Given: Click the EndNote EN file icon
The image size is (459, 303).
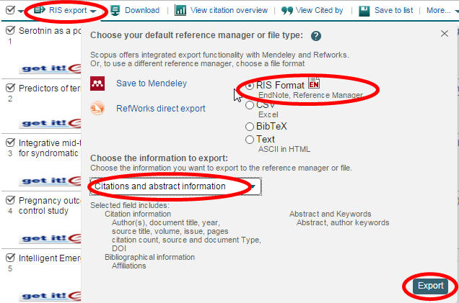Looking at the screenshot, I should tap(314, 83).
